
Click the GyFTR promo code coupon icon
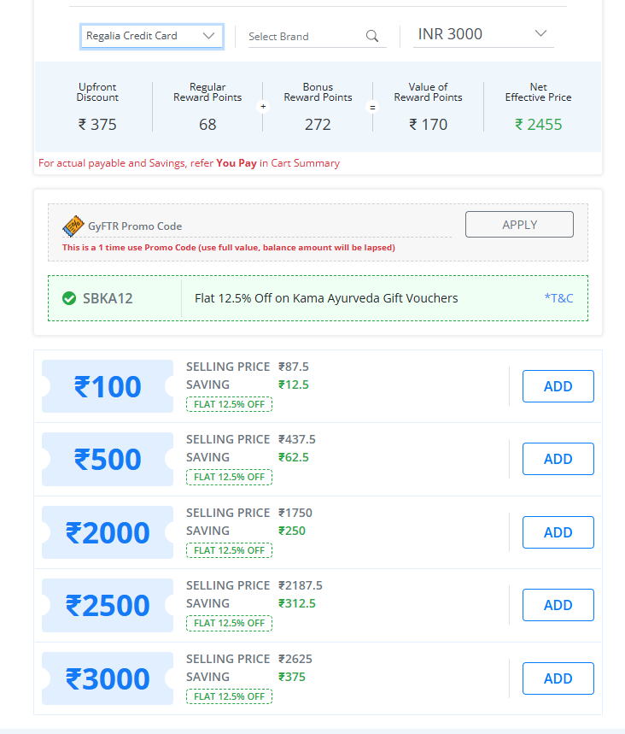pos(73,226)
